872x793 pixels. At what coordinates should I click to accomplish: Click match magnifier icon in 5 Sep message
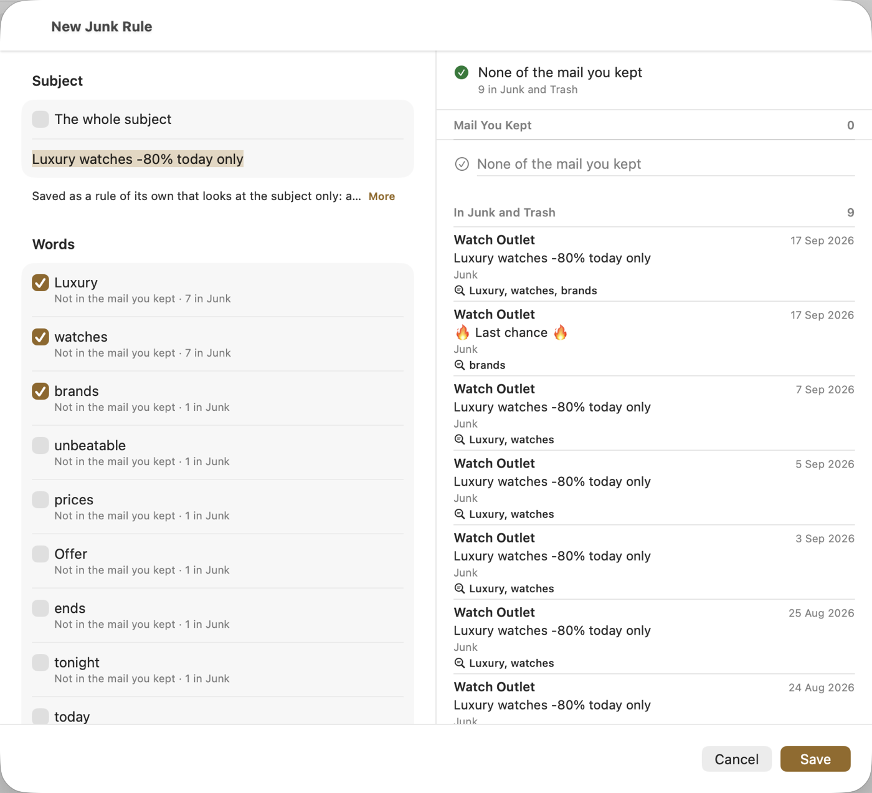(460, 514)
